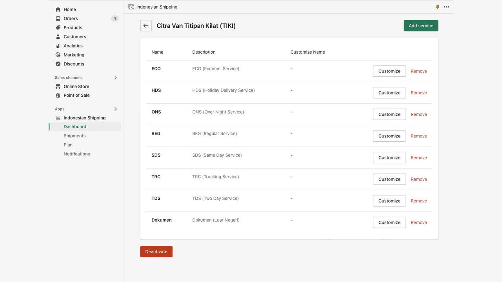Remove the Dokumen service
502x282 pixels.
click(419, 222)
